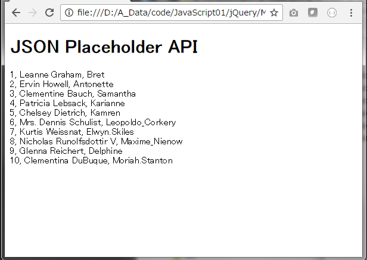Open the camera screenshot extension
367x260 pixels.
(x=294, y=13)
